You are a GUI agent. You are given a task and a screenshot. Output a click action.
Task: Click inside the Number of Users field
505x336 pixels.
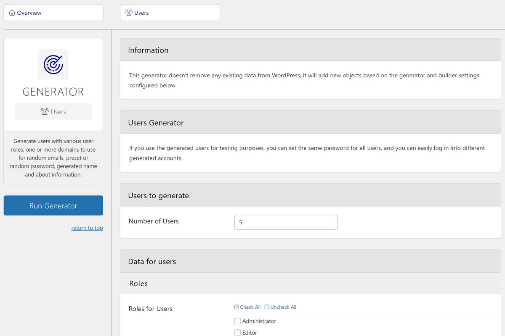point(286,222)
